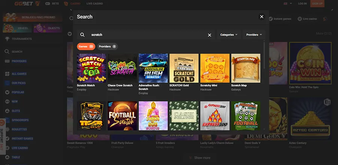The width and height of the screenshot is (338, 165).
Task: Open the Wheel promo button
Action: (17, 28)
